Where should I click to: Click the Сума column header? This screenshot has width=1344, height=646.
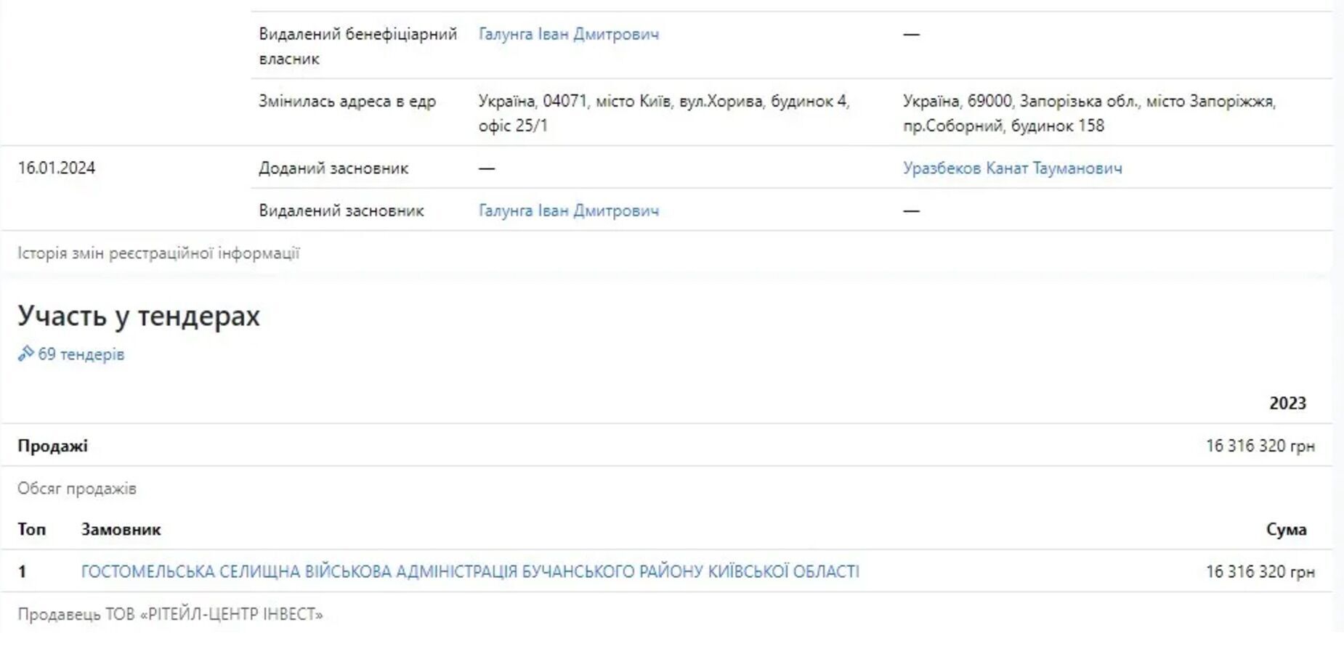[1286, 530]
